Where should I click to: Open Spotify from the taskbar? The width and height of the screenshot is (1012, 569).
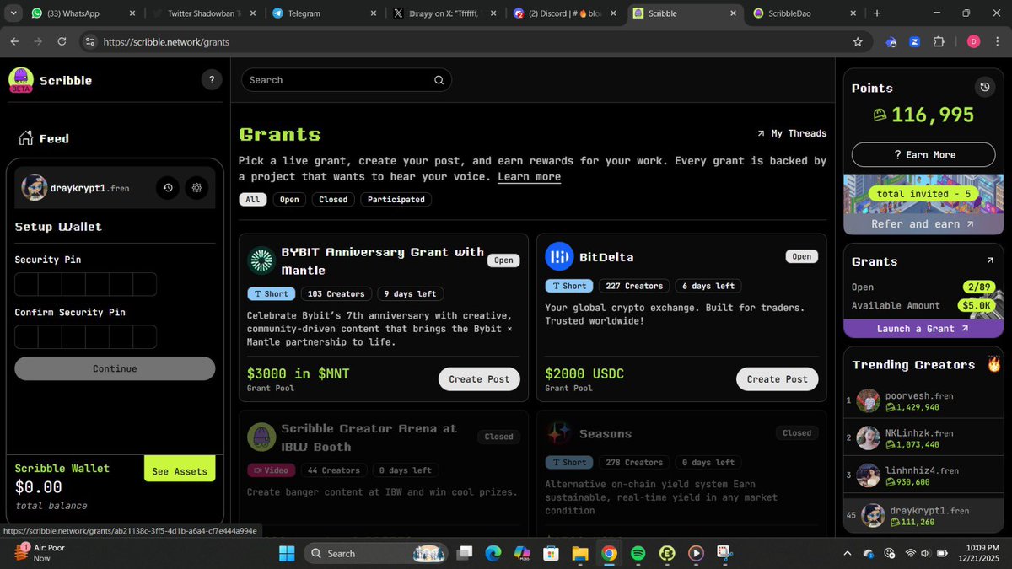click(638, 553)
